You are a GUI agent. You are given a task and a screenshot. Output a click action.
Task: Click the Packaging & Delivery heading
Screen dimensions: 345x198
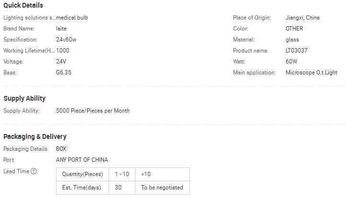pyautogui.click(x=35, y=136)
